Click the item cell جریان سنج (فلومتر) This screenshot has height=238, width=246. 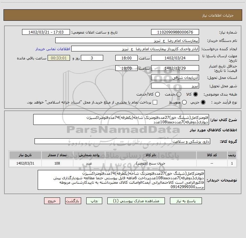point(150,163)
